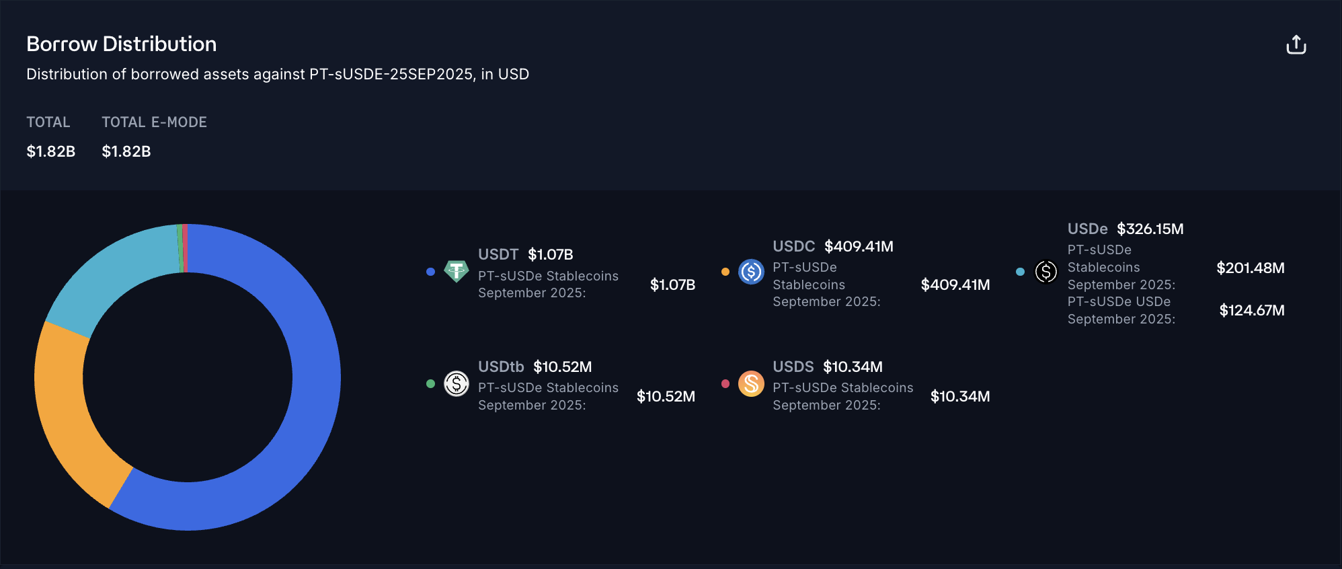Click the USDC $409.41M legend heading
Viewport: 1342px width, 569px height.
click(832, 246)
